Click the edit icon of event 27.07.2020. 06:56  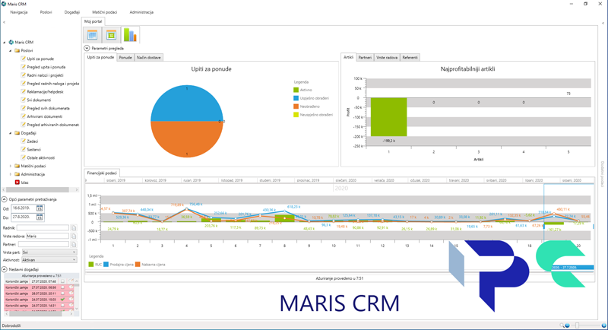(71, 287)
